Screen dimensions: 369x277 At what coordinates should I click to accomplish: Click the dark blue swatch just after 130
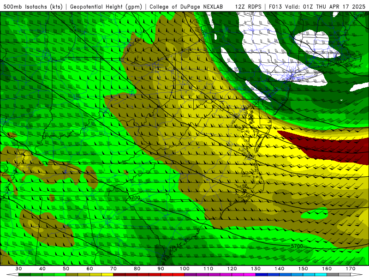pyautogui.click(x=262, y=275)
